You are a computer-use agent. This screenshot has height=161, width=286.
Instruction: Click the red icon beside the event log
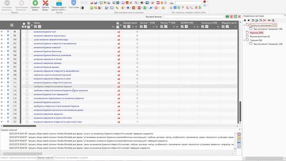tap(239, 134)
